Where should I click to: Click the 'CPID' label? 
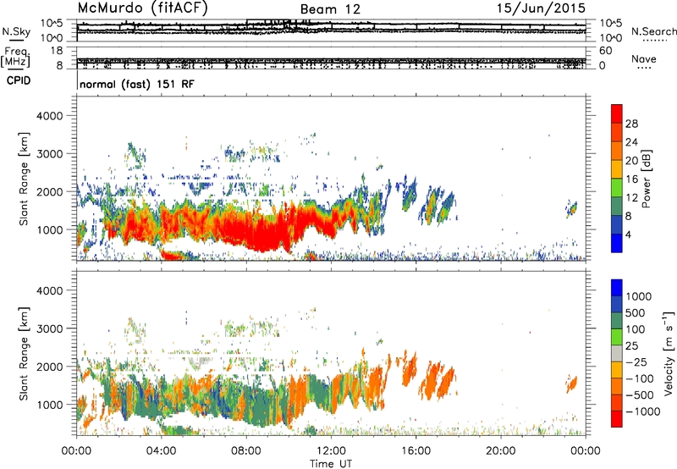pyautogui.click(x=19, y=80)
